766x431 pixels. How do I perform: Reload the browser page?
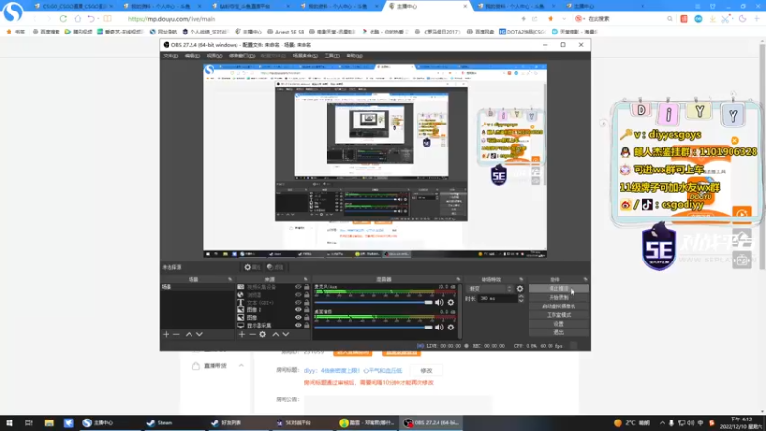point(63,18)
